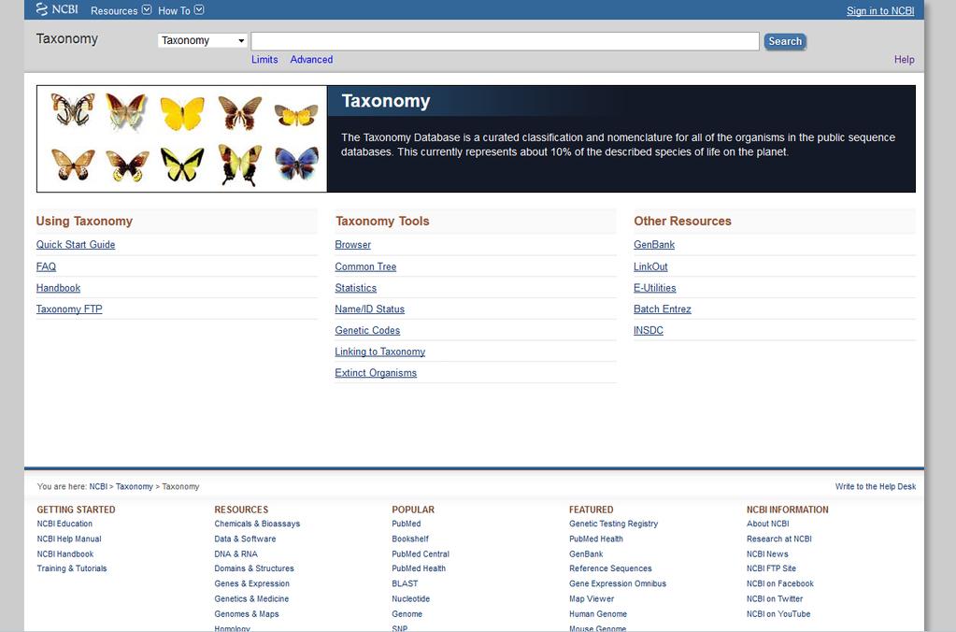Open the Map Viewer link

[592, 599]
